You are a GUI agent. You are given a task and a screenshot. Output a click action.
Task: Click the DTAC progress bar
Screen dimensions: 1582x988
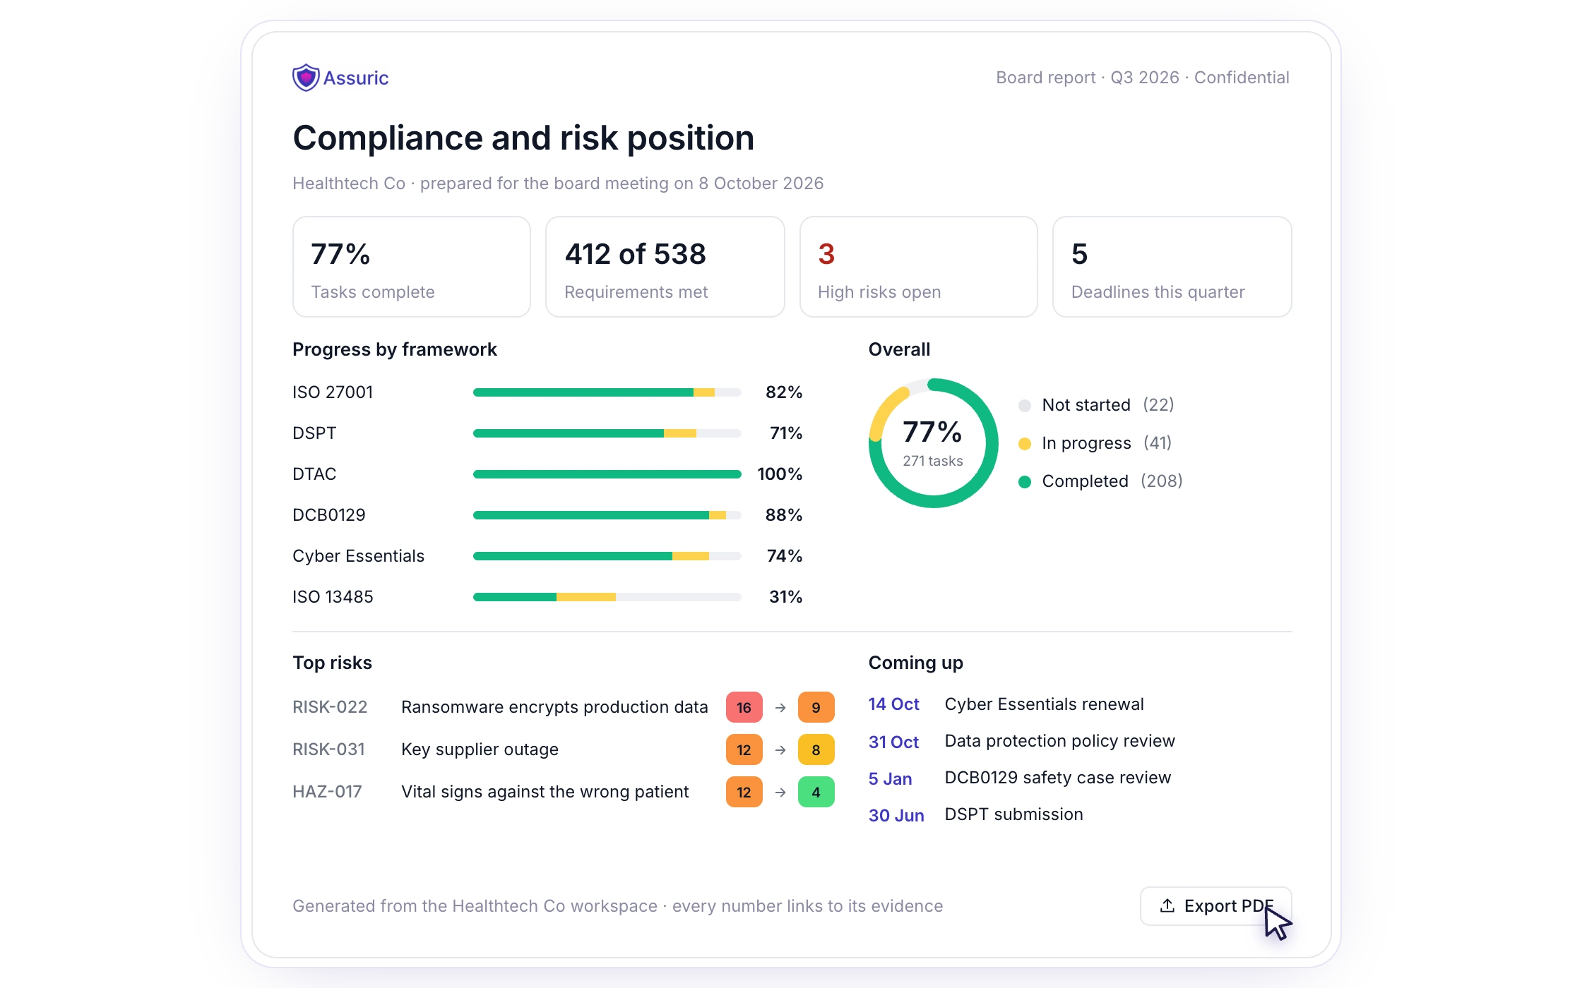607,474
